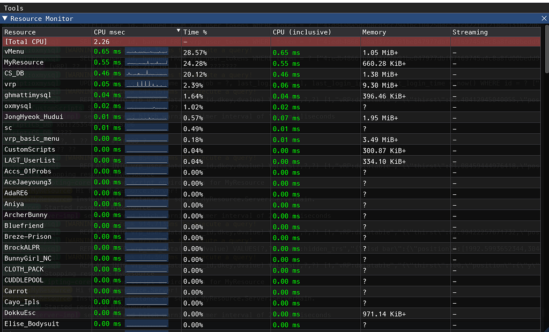Click the sort arrow beside Time %

click(x=179, y=32)
